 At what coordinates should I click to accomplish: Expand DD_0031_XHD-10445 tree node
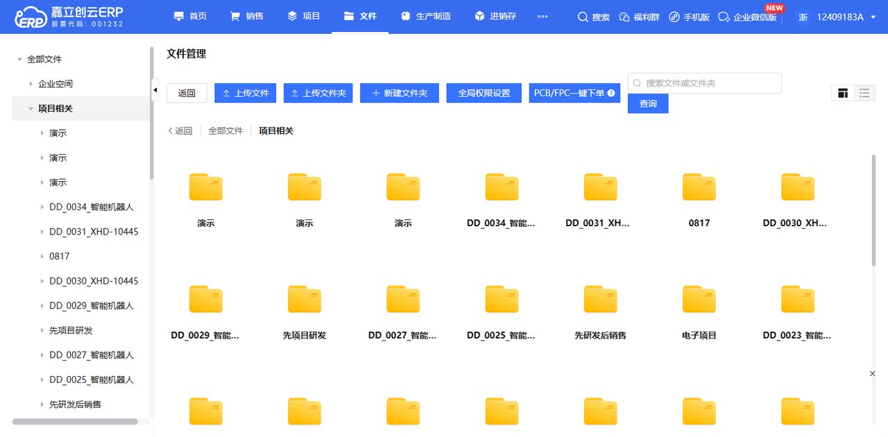42,232
